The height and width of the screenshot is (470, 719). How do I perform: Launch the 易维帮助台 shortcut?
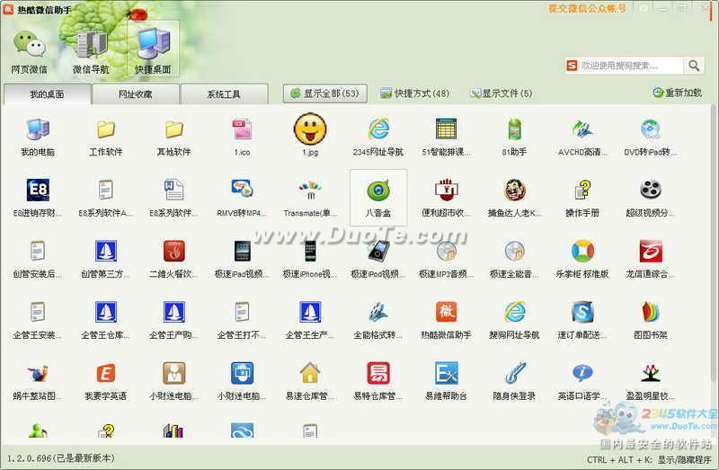[x=446, y=381]
